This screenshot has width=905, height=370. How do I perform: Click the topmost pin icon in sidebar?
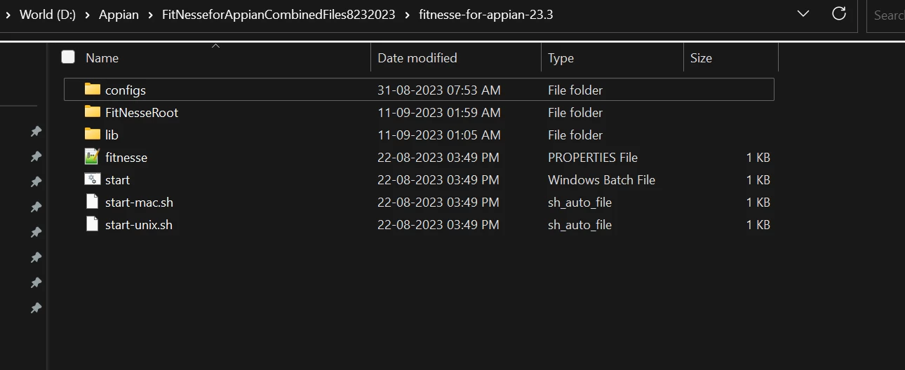(x=36, y=132)
